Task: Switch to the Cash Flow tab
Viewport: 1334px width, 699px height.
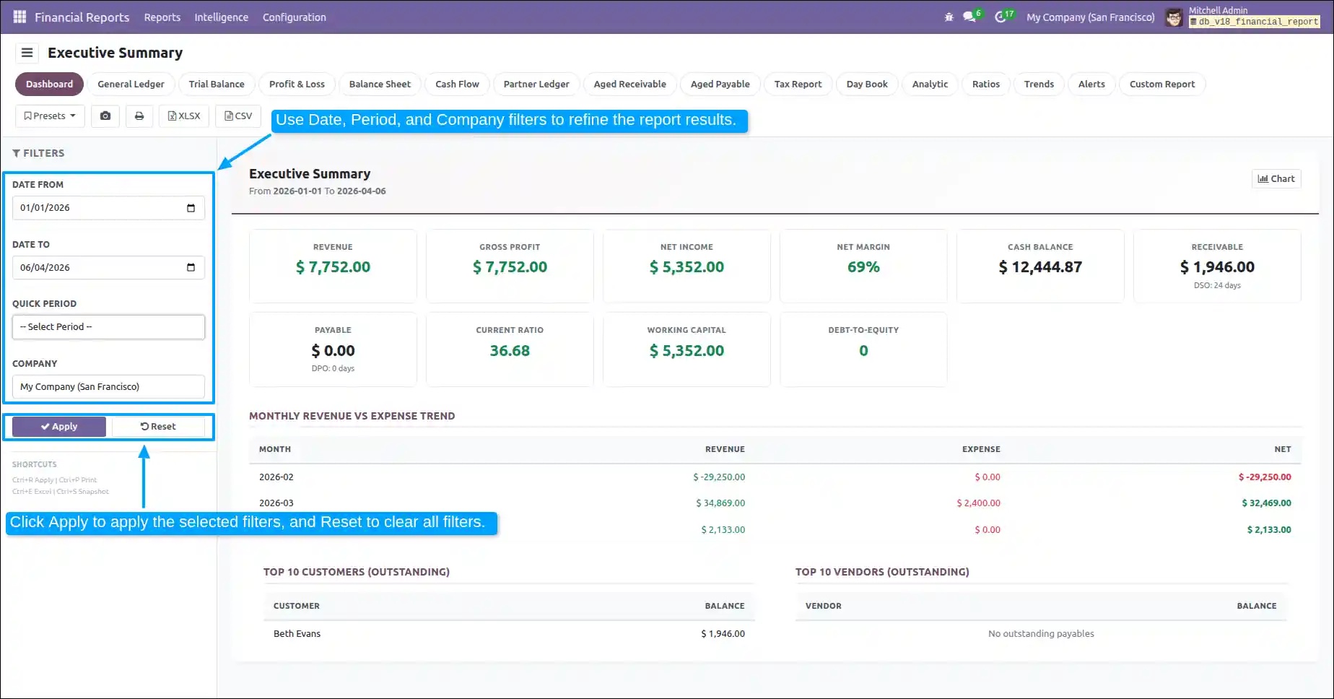Action: pos(457,84)
